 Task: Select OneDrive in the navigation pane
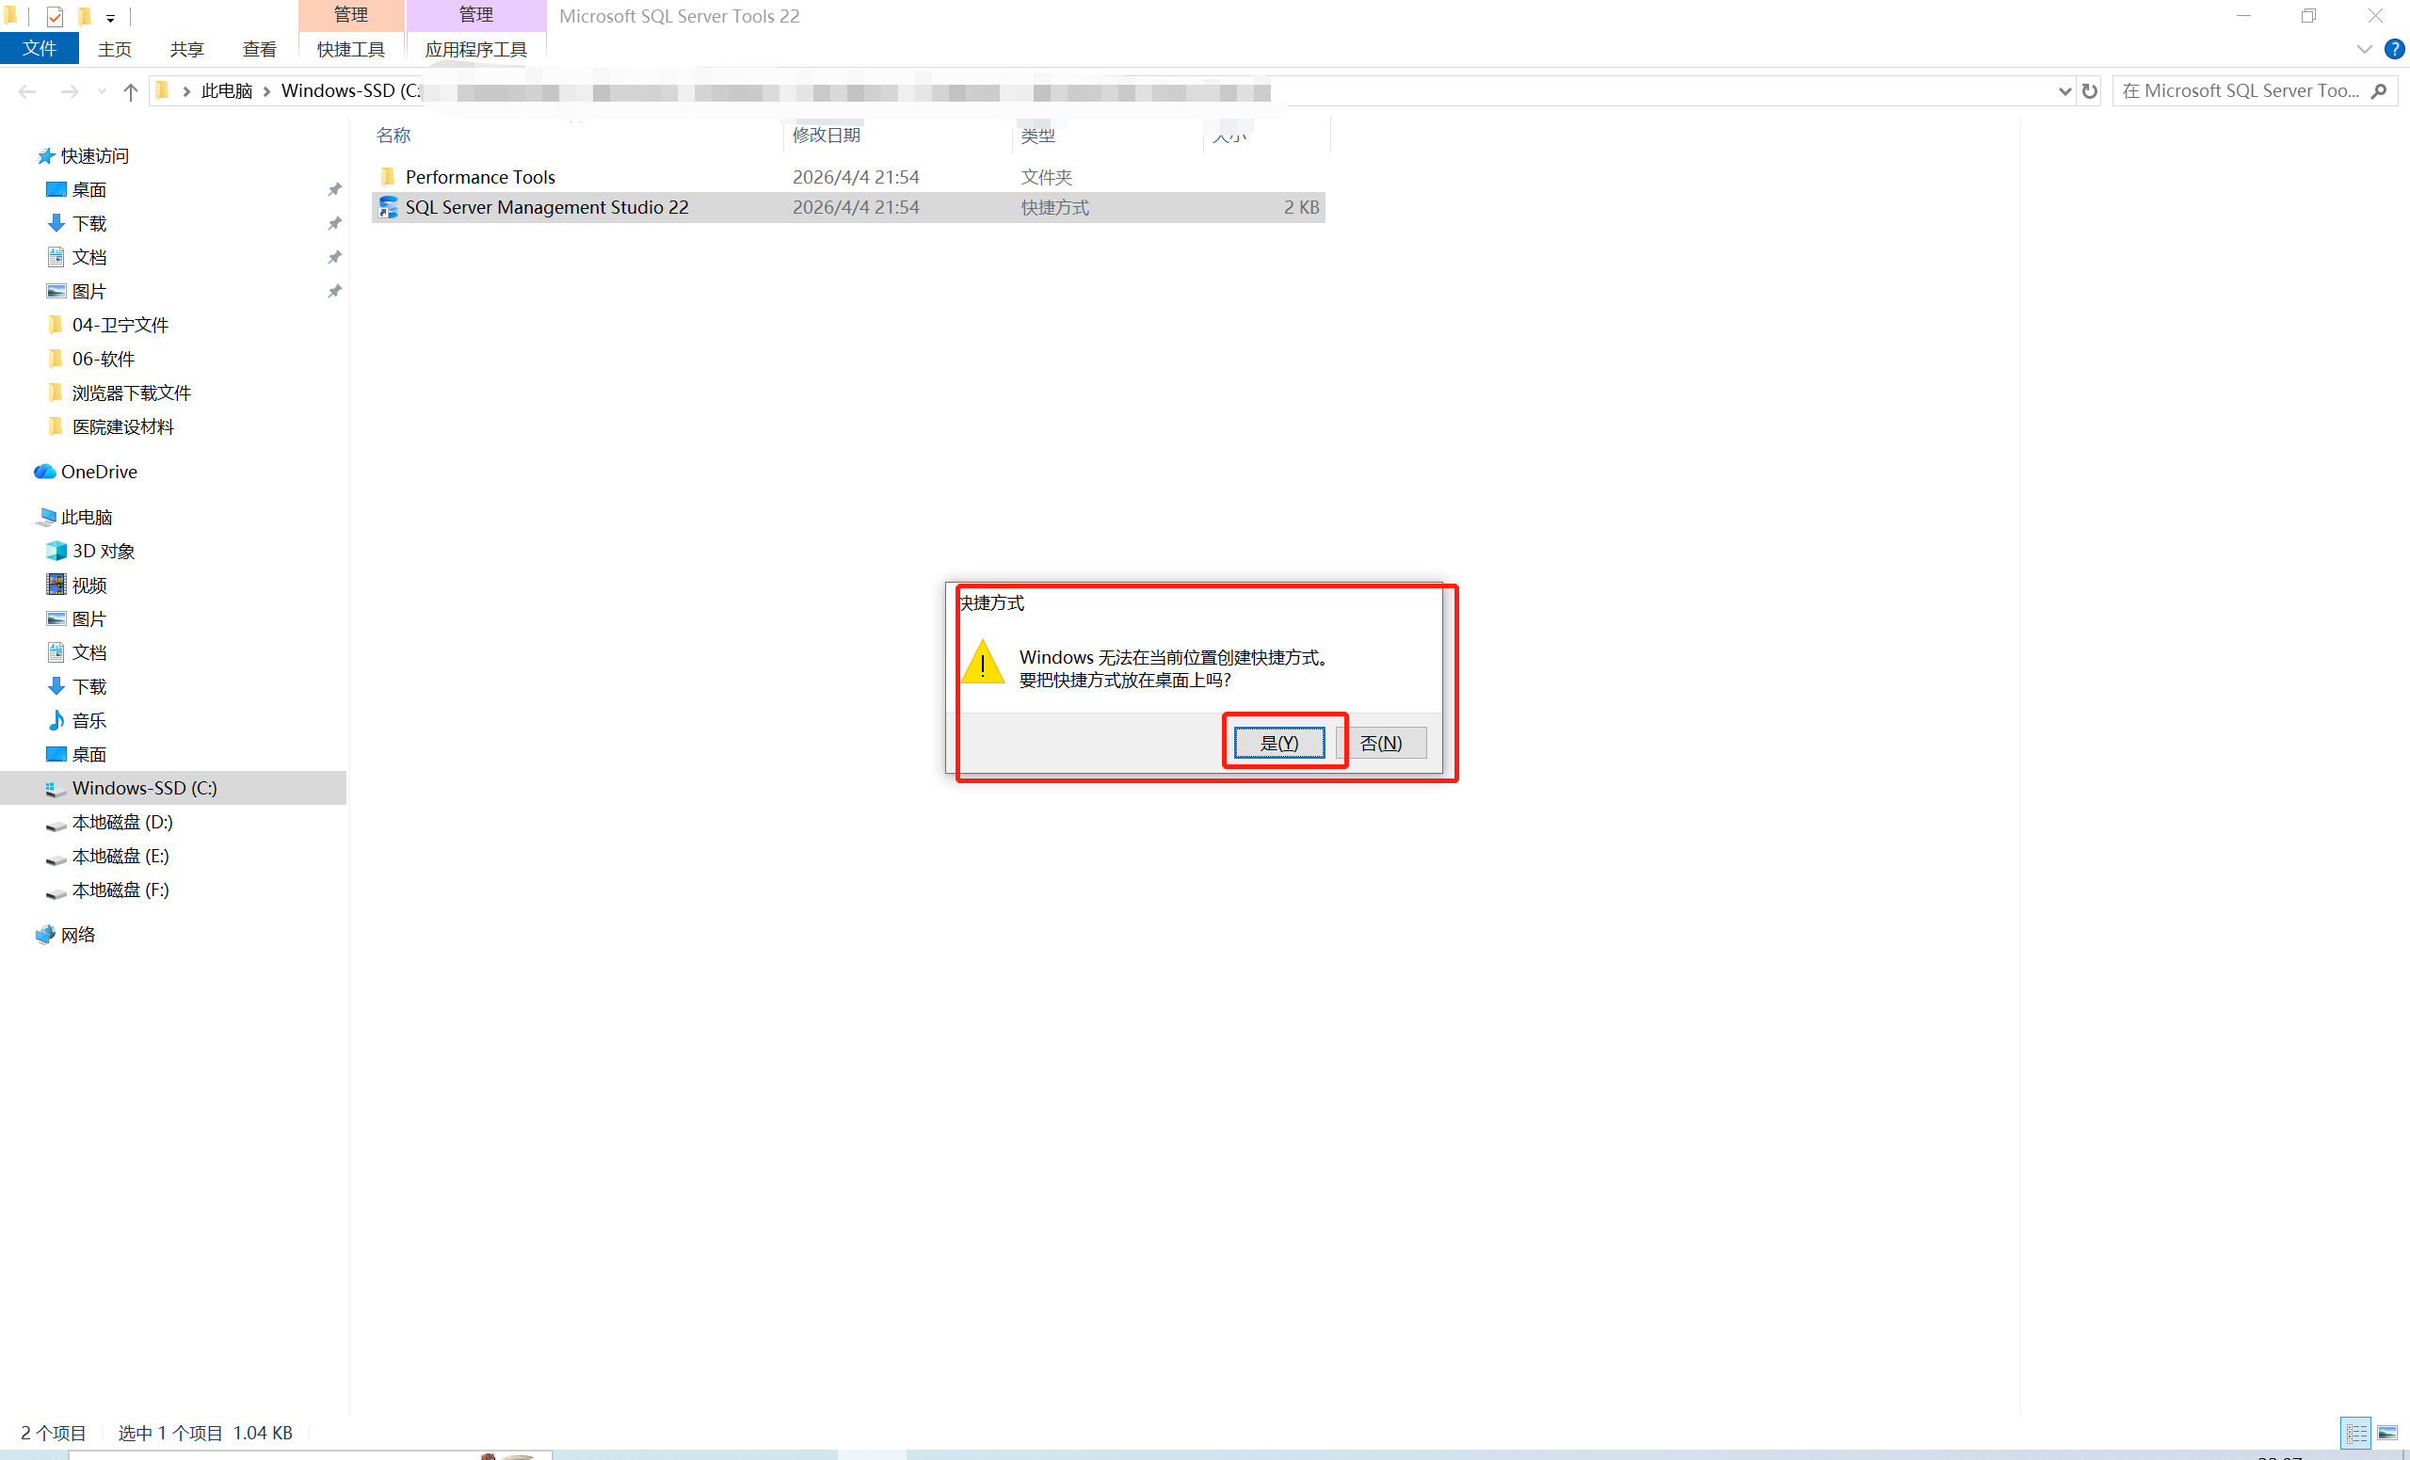tap(98, 472)
